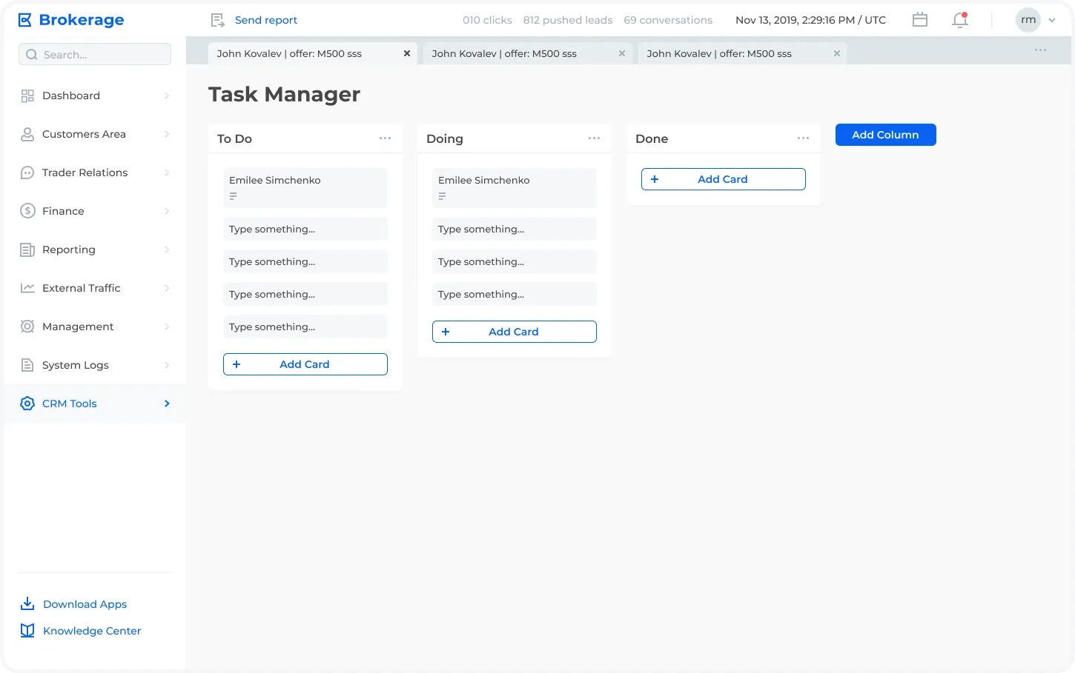Open Knowledge Center link
The width and height of the screenshot is (1075, 673).
pyautogui.click(x=92, y=631)
